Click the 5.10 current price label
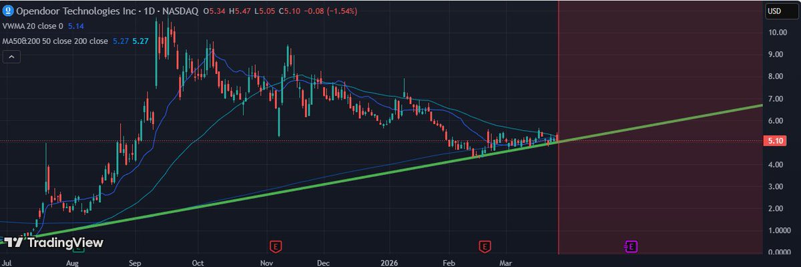801x267 pixels. pos(774,142)
